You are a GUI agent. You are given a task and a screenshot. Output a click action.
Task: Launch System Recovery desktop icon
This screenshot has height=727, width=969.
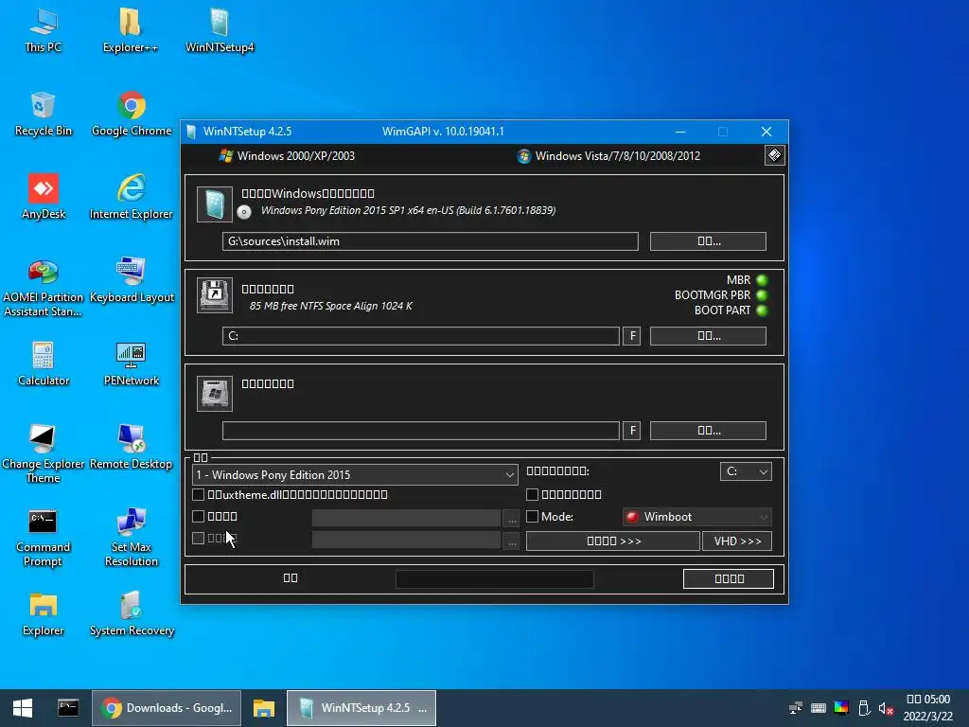point(132,615)
